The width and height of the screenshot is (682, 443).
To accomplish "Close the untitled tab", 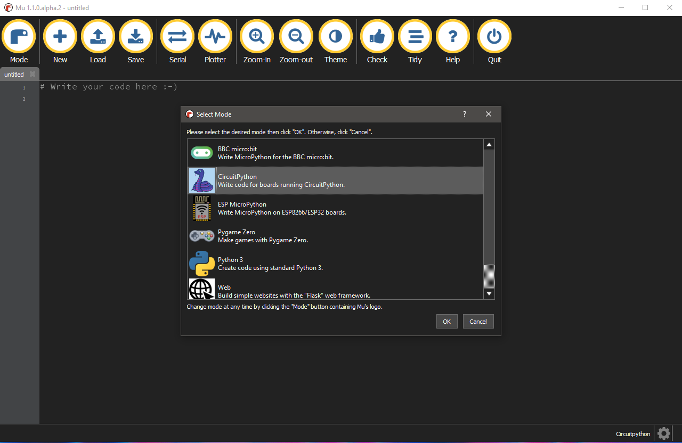I will pyautogui.click(x=33, y=75).
